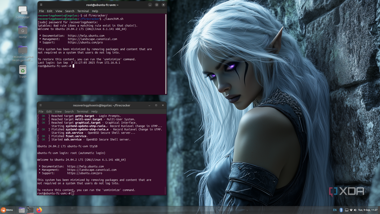Click https://ubuntu.com/pro in the bottom terminal
Image resolution: width=380 pixels, height=214 pixels.
[x=85, y=173]
